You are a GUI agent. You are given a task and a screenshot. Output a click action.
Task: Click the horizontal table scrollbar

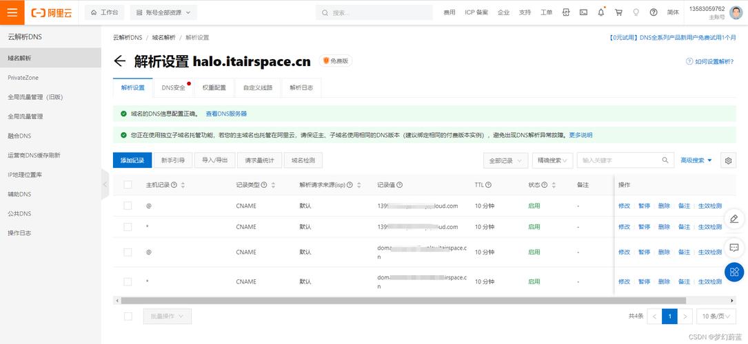403,301
